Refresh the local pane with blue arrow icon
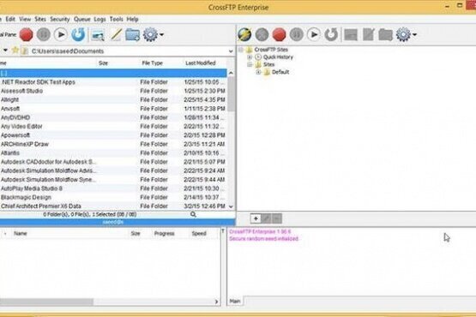The height and width of the screenshot is (317, 476). tap(78, 34)
